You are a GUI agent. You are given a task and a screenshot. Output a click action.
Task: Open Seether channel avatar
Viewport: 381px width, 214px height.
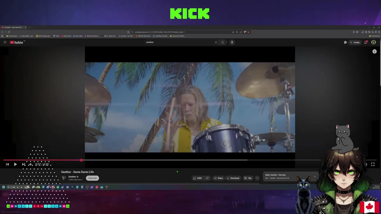64,178
